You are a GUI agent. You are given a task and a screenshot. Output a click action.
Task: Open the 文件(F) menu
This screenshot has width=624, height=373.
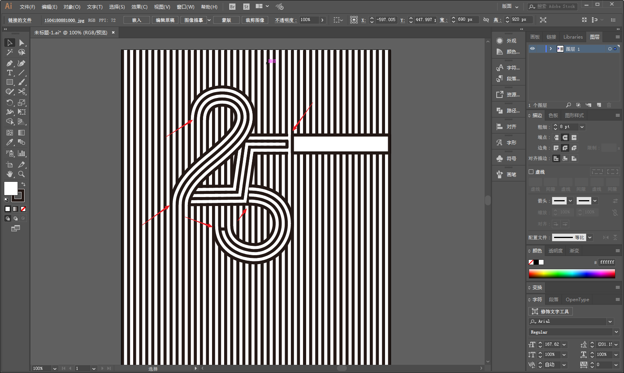[x=27, y=7]
